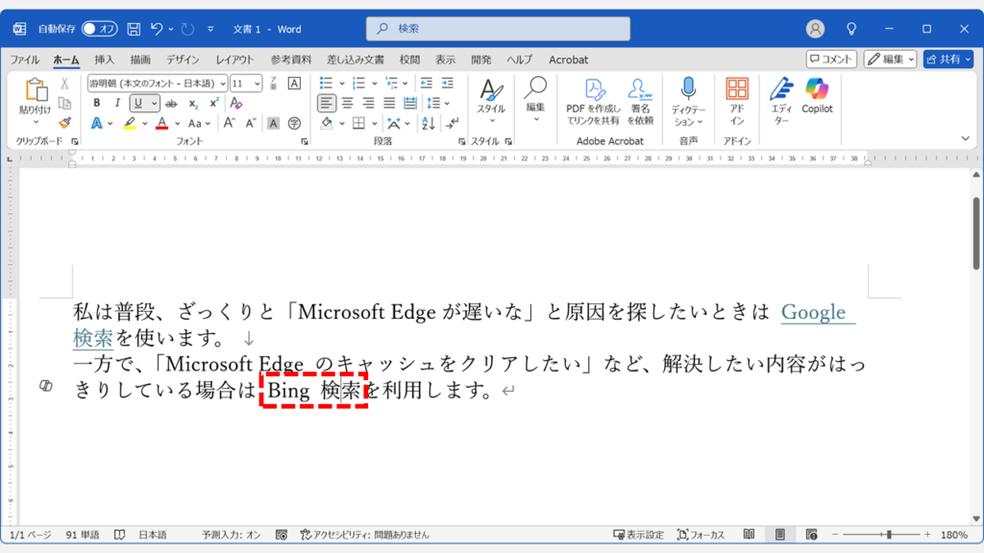Open the ファイル menu
The height and width of the screenshot is (553, 984).
click(25, 60)
